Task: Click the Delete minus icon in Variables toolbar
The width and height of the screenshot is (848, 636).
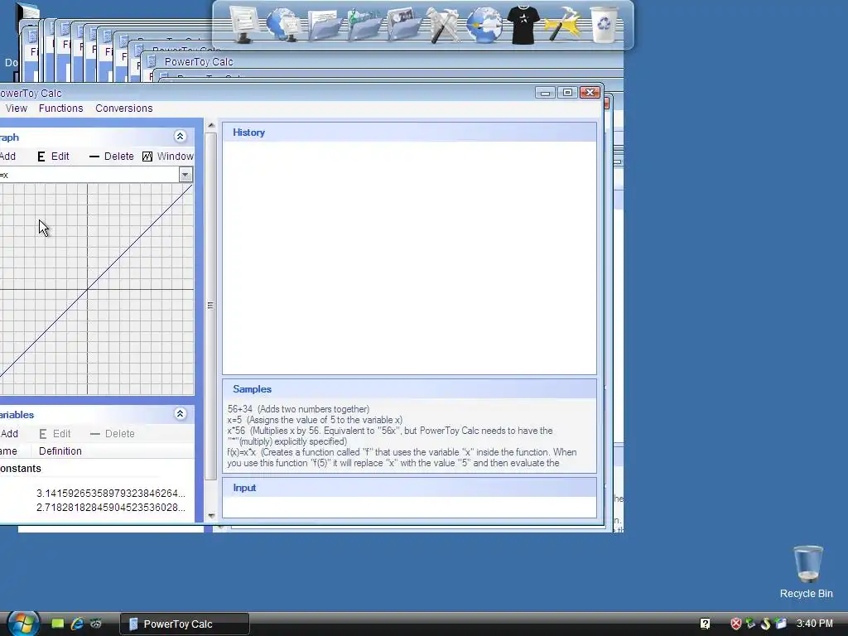Action: click(x=95, y=434)
